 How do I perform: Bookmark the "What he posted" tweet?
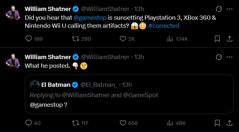[217, 123]
